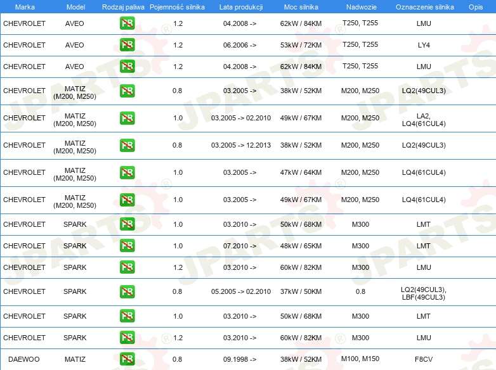Select the date range 03.2005 -> 02.2010
This screenshot has height=370, width=496.
241,118
